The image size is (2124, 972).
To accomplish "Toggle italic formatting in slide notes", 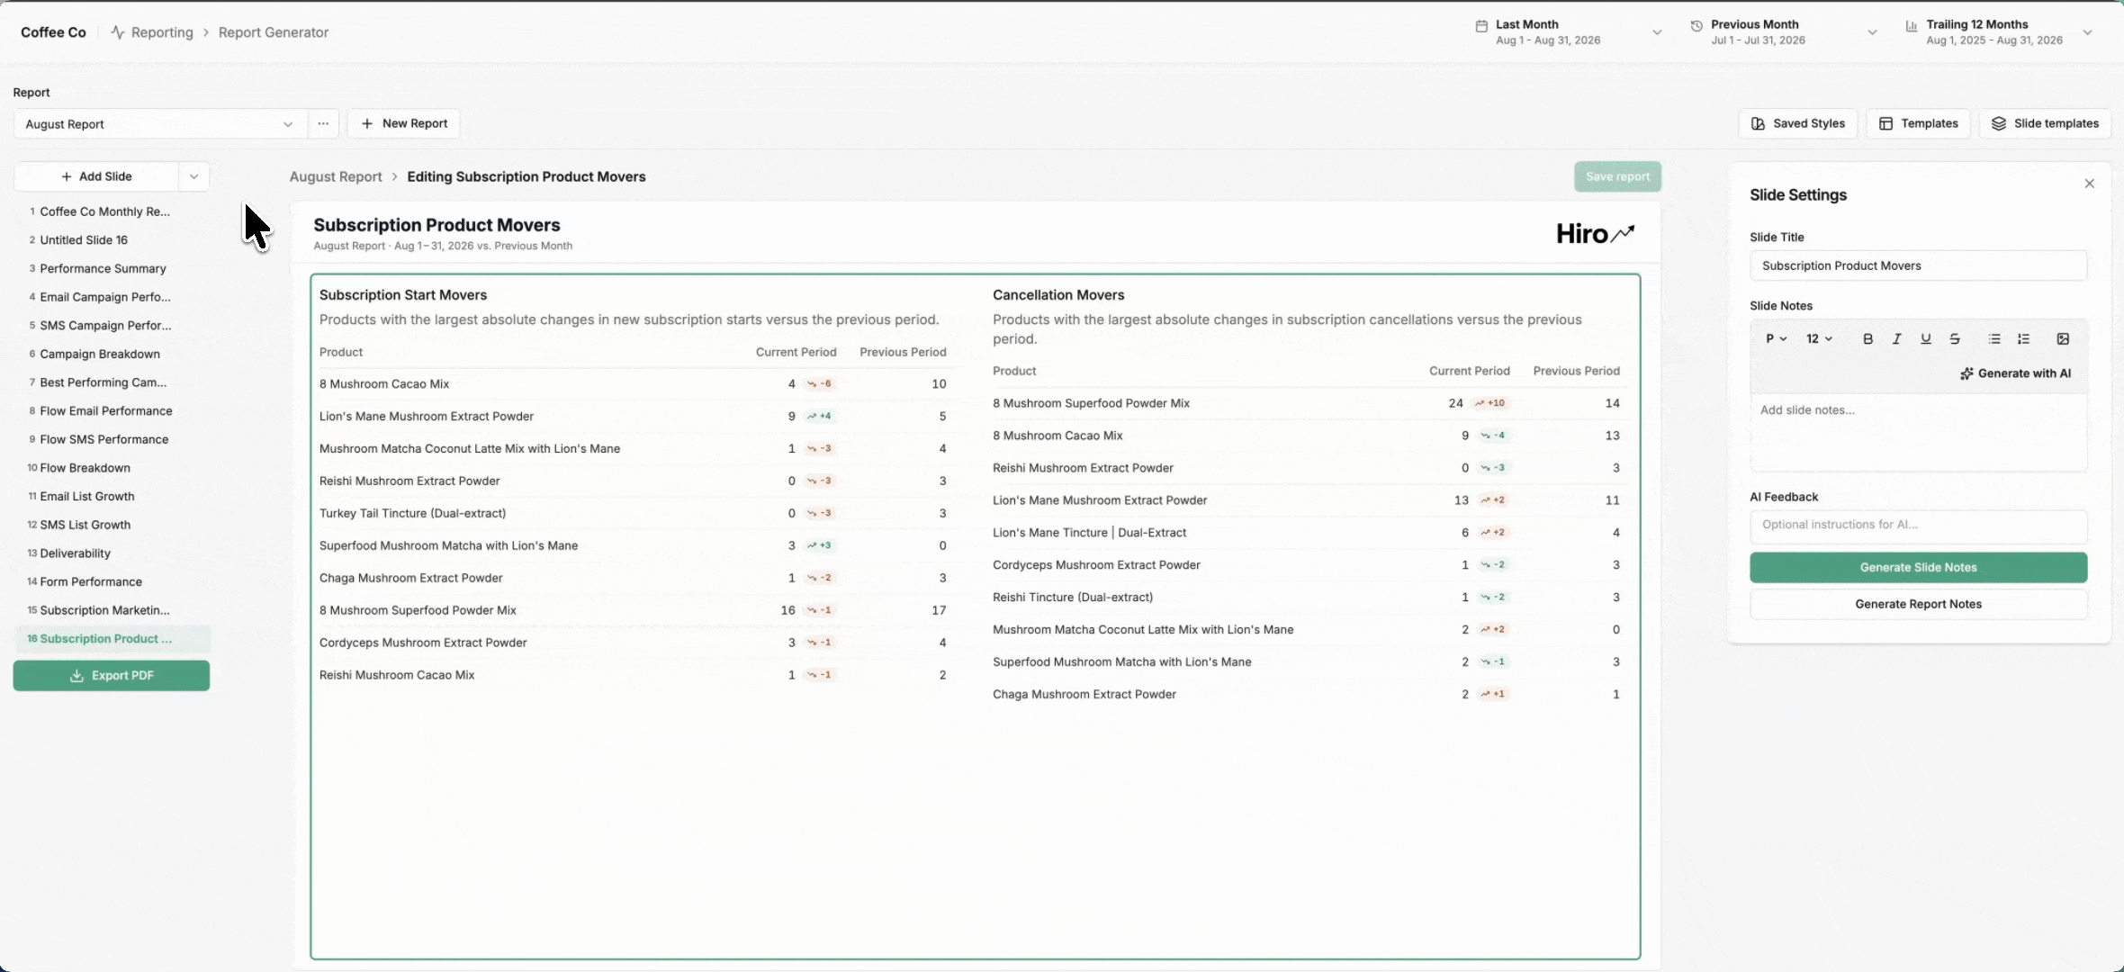I will point(1896,339).
